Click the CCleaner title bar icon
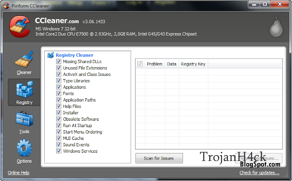The image size is (292, 181). 6,5
